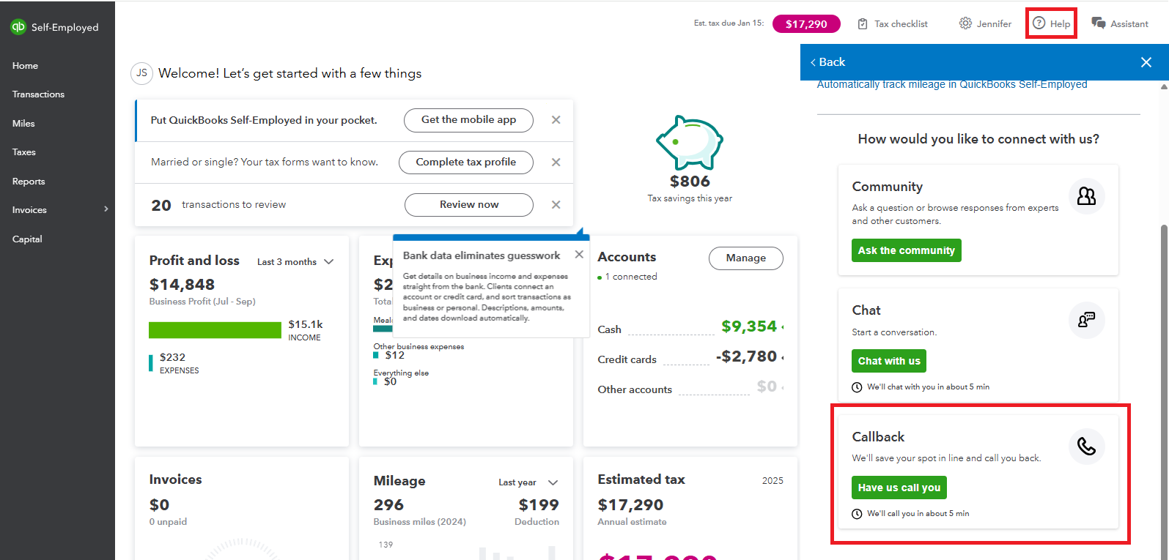This screenshot has width=1169, height=560.
Task: Click the estimated tax due amount pill
Action: (x=806, y=24)
